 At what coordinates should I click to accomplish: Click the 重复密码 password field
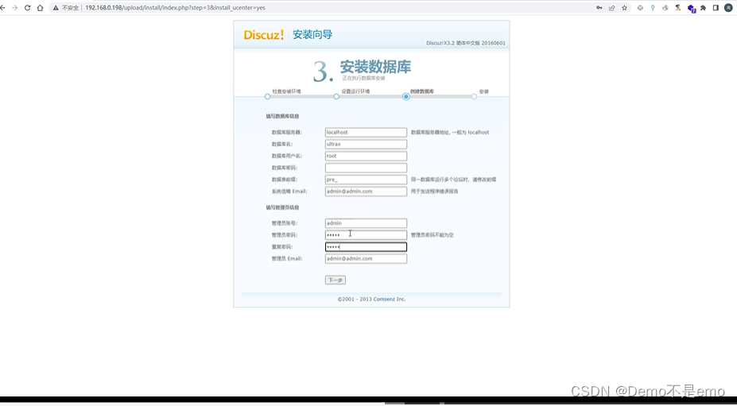[366, 247]
